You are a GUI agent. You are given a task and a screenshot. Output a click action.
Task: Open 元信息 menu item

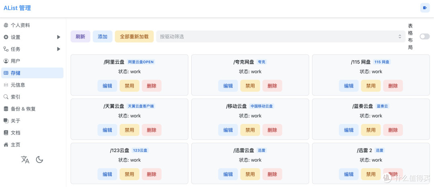coord(32,85)
